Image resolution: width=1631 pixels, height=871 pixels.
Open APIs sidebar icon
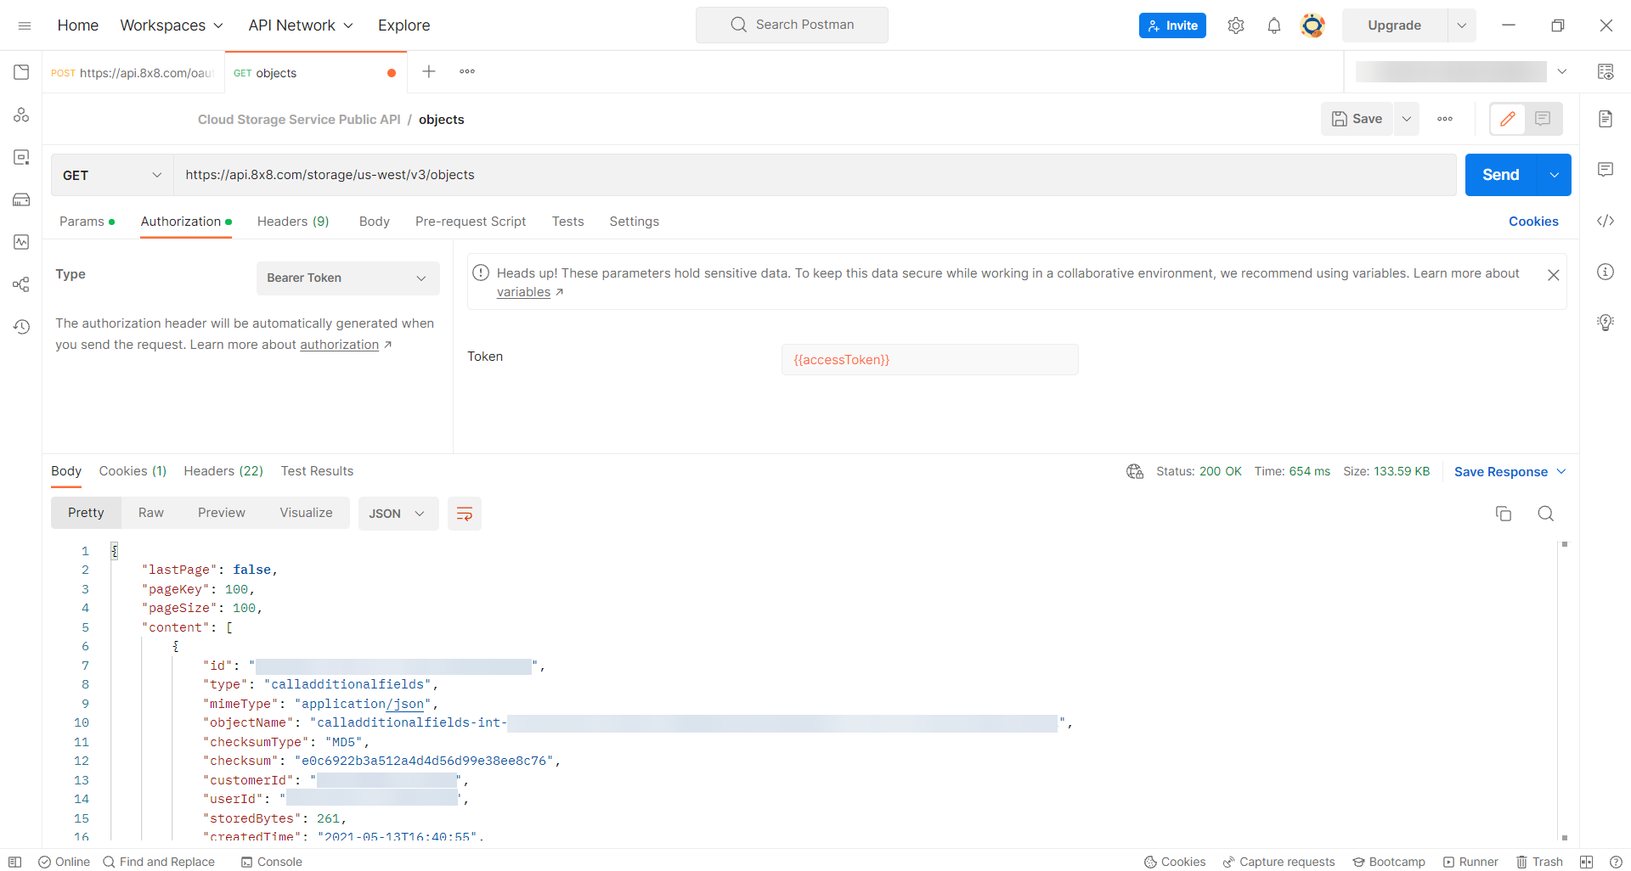pyautogui.click(x=21, y=115)
